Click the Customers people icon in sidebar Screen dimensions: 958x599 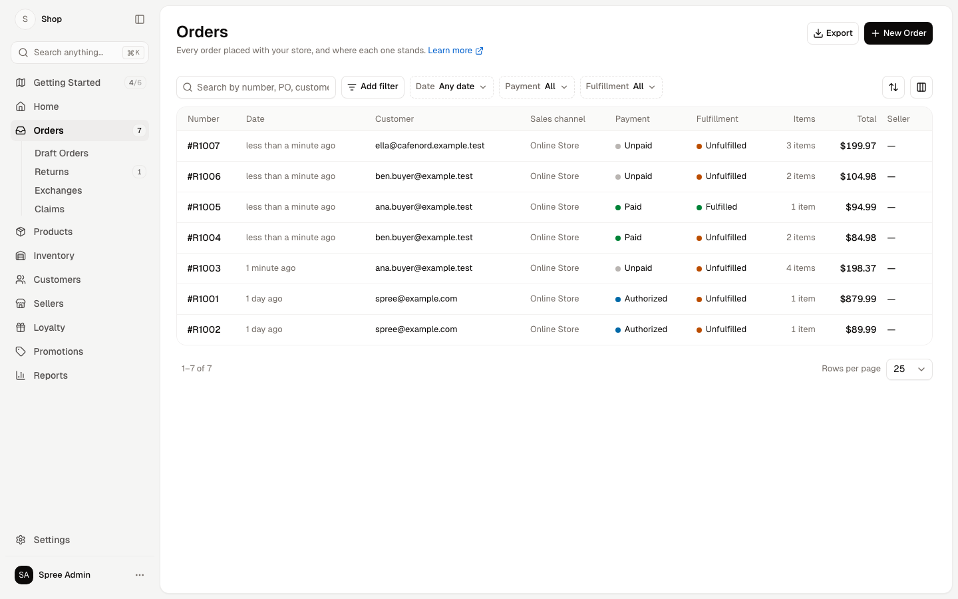pos(21,280)
